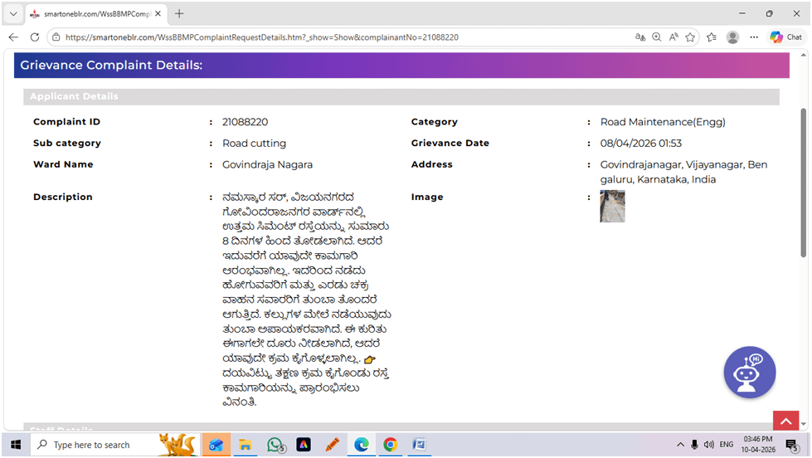Click the address bar URL field
The height and width of the screenshot is (458, 812).
[332, 37]
